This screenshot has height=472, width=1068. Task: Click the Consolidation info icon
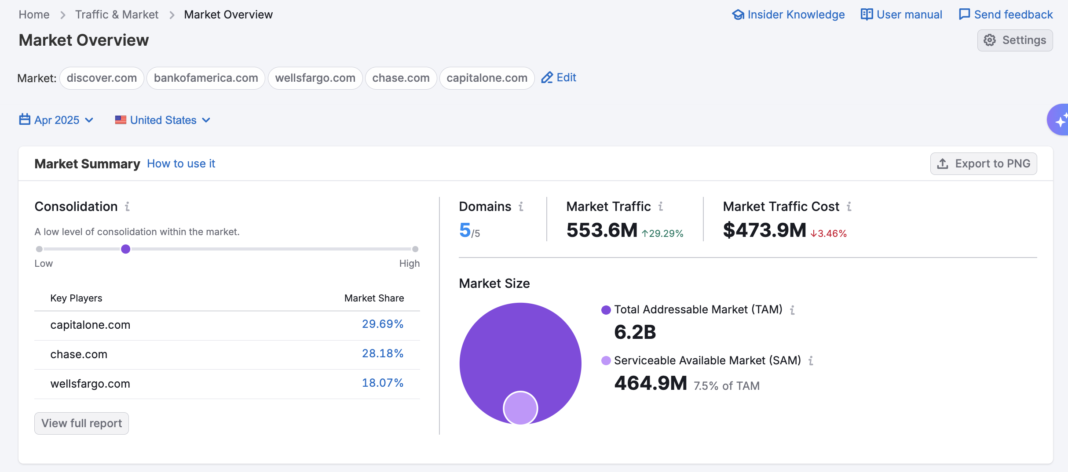pos(127,206)
